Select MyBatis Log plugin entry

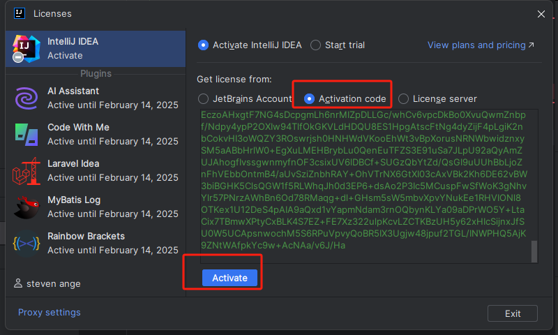[96, 207]
